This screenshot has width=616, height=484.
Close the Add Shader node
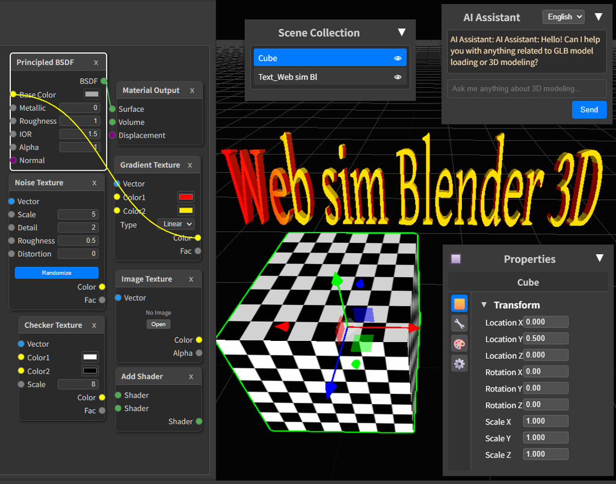[191, 376]
